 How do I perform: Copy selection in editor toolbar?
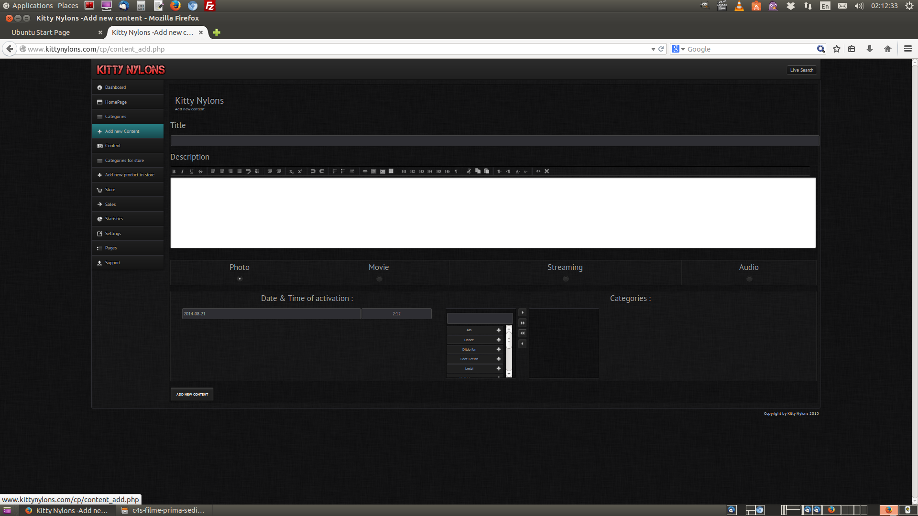point(478,172)
